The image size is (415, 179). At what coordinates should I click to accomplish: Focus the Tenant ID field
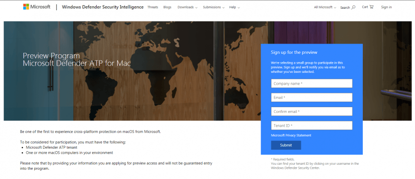[312, 125]
